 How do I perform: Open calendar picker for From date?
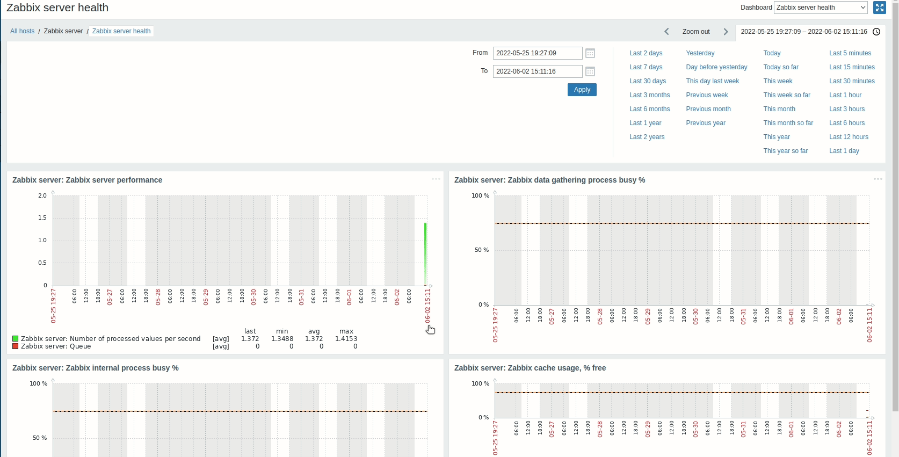tap(590, 53)
